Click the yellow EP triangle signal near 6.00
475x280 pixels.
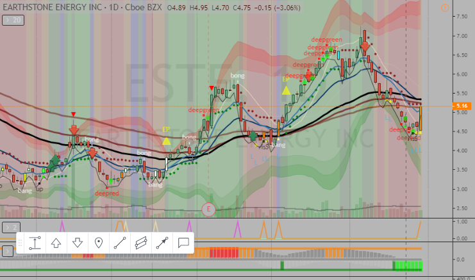[287, 90]
